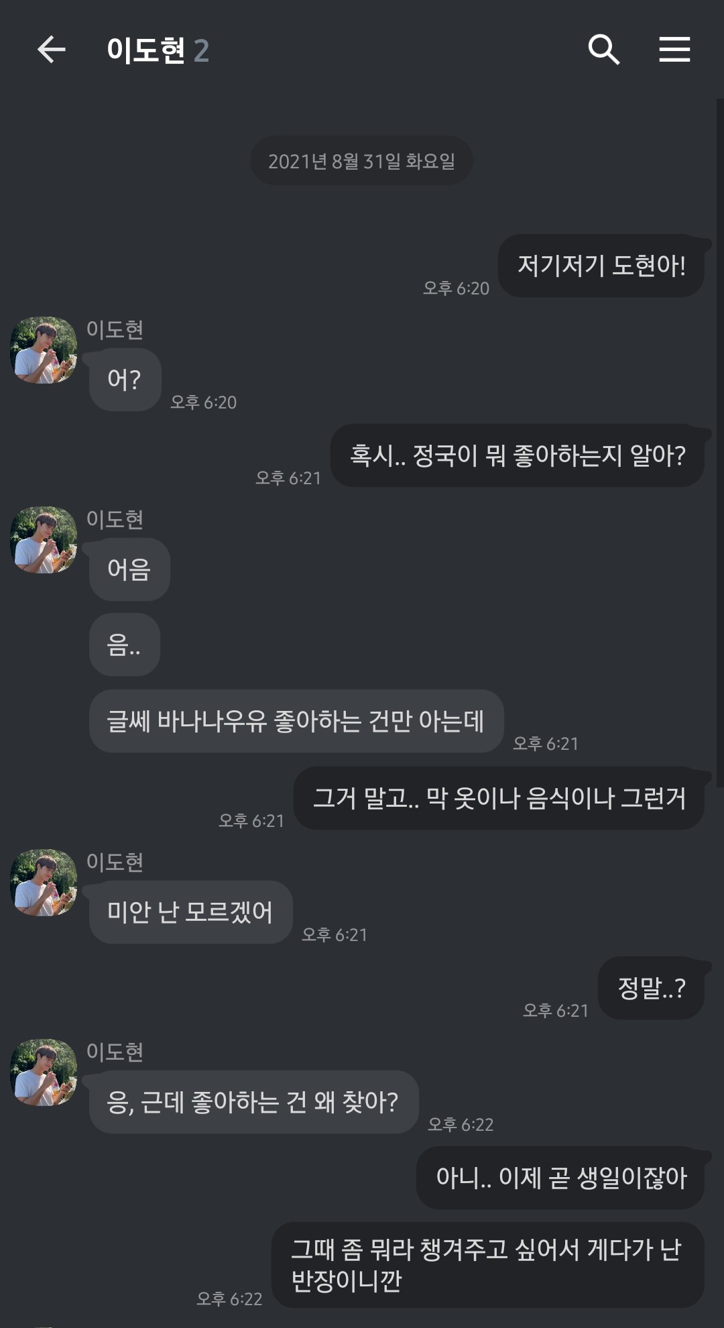
Task: Tap the '미안 난 모르겠어' message bubble
Action: pyautogui.click(x=190, y=912)
